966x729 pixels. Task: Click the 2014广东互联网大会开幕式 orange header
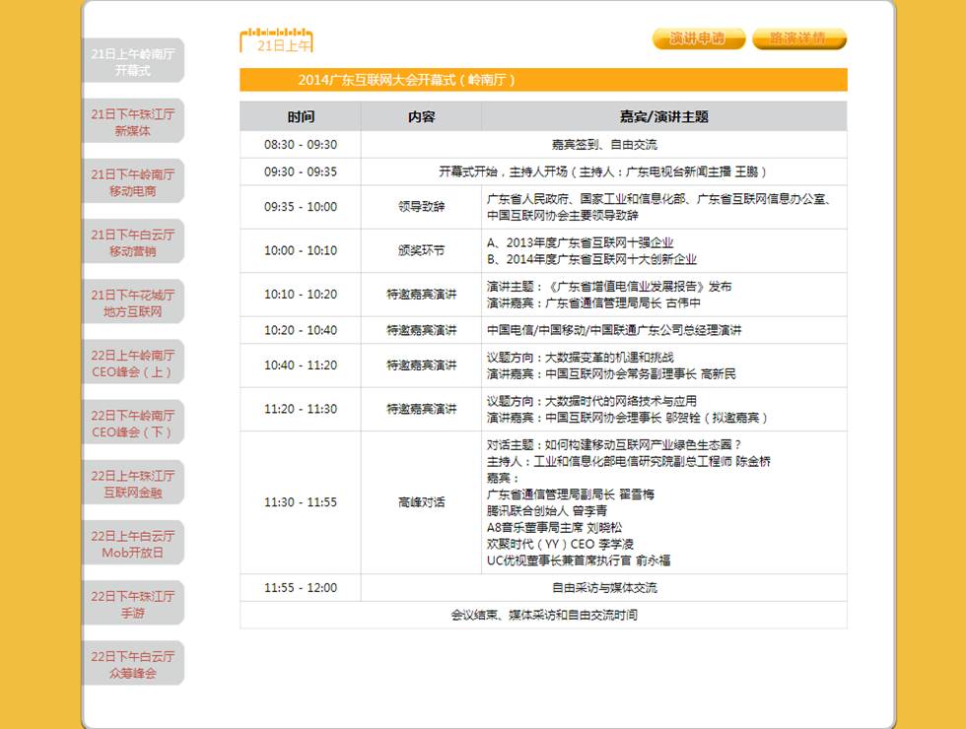[x=543, y=80]
